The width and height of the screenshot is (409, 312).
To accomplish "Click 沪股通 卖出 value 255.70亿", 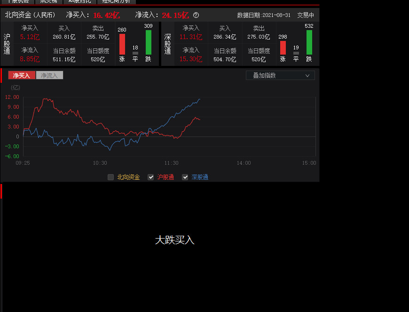I will click(98, 37).
